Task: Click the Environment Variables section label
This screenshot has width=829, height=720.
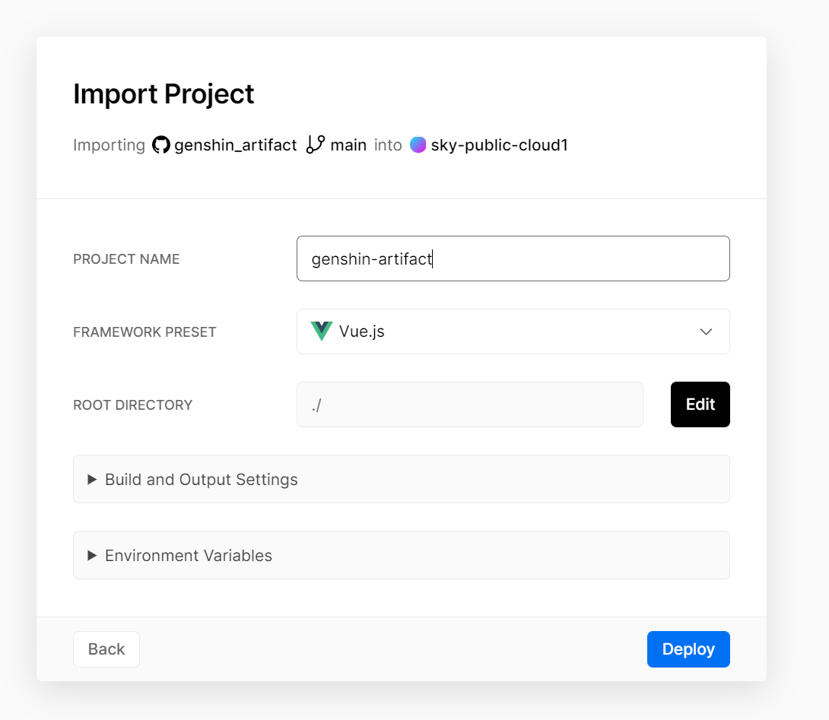Action: (x=189, y=556)
